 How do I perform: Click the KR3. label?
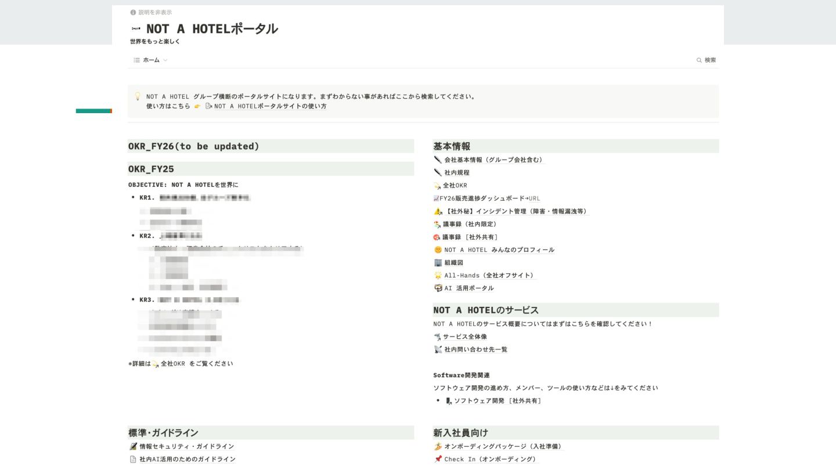pos(147,300)
